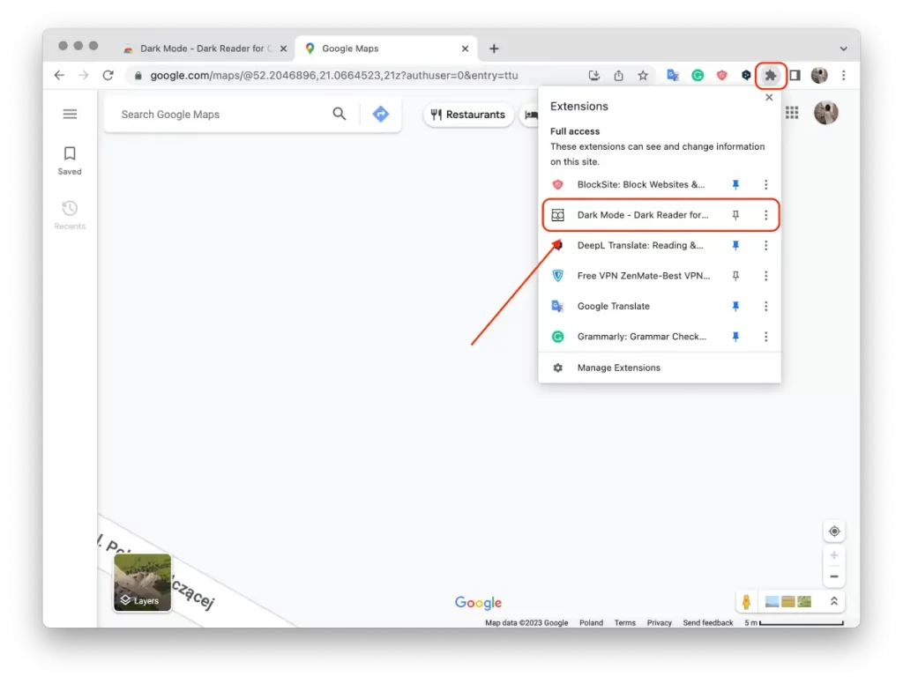Select Dark Mode - Dark Reader extension
903x684 pixels.
[642, 215]
